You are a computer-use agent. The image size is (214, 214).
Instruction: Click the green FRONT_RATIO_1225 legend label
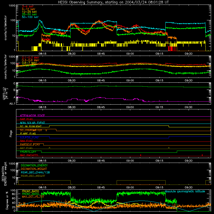[35, 194]
